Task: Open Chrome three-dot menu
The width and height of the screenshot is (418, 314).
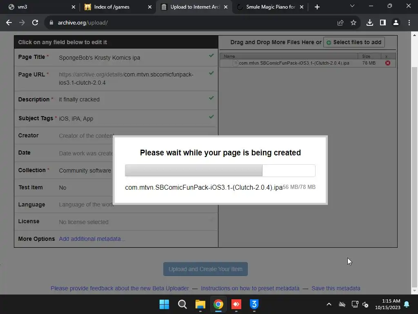Action: [409, 23]
